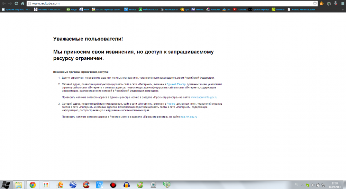Click the orange hand extension icon
This screenshot has height=189, width=346.
pos(321,3)
